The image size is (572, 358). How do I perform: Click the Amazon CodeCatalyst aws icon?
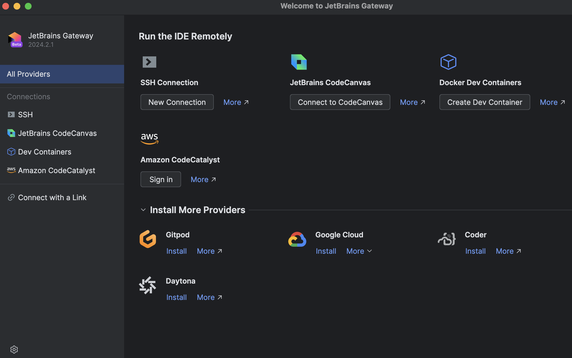click(x=11, y=170)
